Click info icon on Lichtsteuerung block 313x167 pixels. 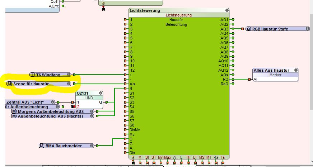[x=227, y=10]
